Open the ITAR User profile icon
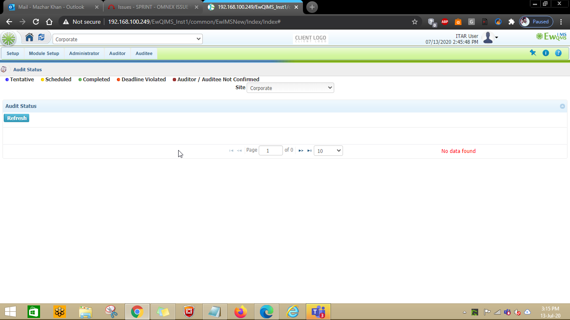Screen dimensions: 570x320 [488, 38]
